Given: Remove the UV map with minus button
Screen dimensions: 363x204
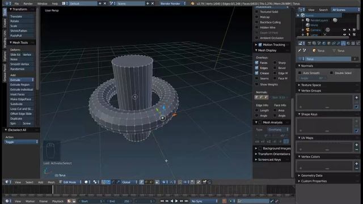Looking at the screenshot, I should pos(357,150).
